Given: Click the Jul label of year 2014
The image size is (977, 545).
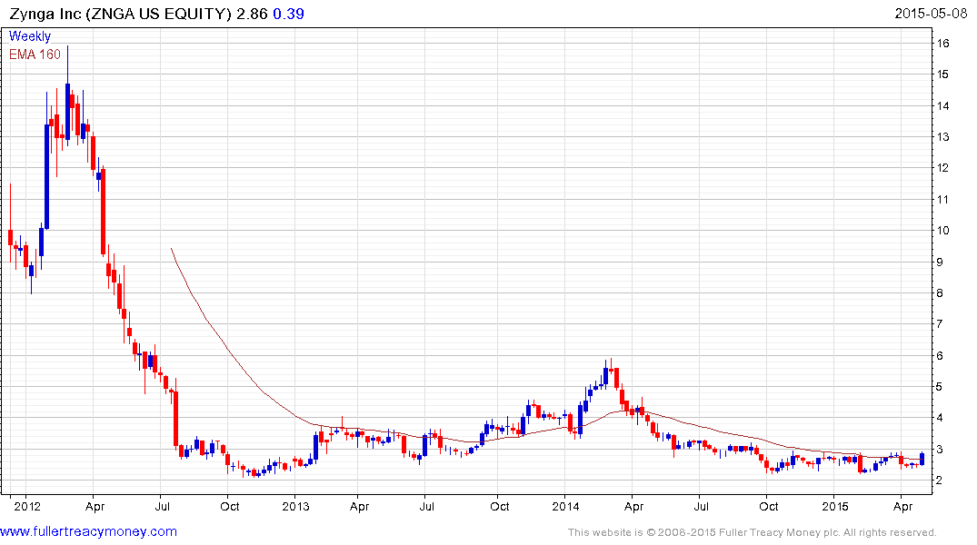Looking at the screenshot, I should 702,506.
